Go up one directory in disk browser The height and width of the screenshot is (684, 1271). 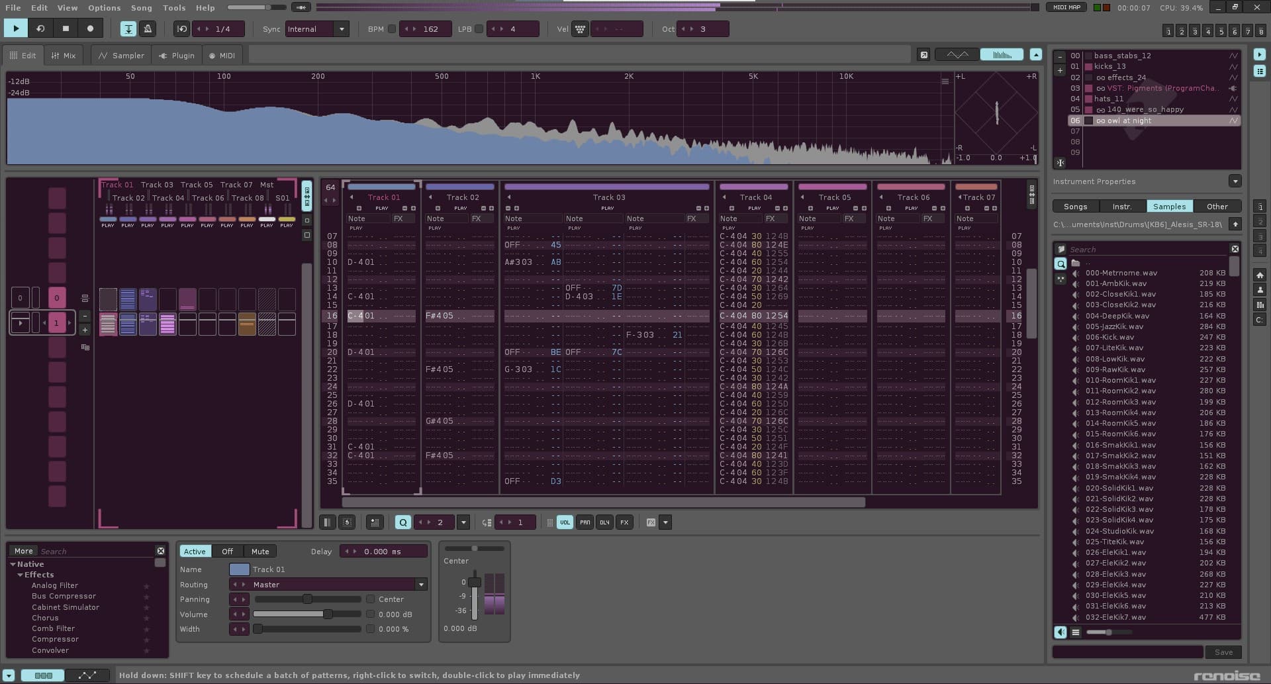pos(1235,224)
